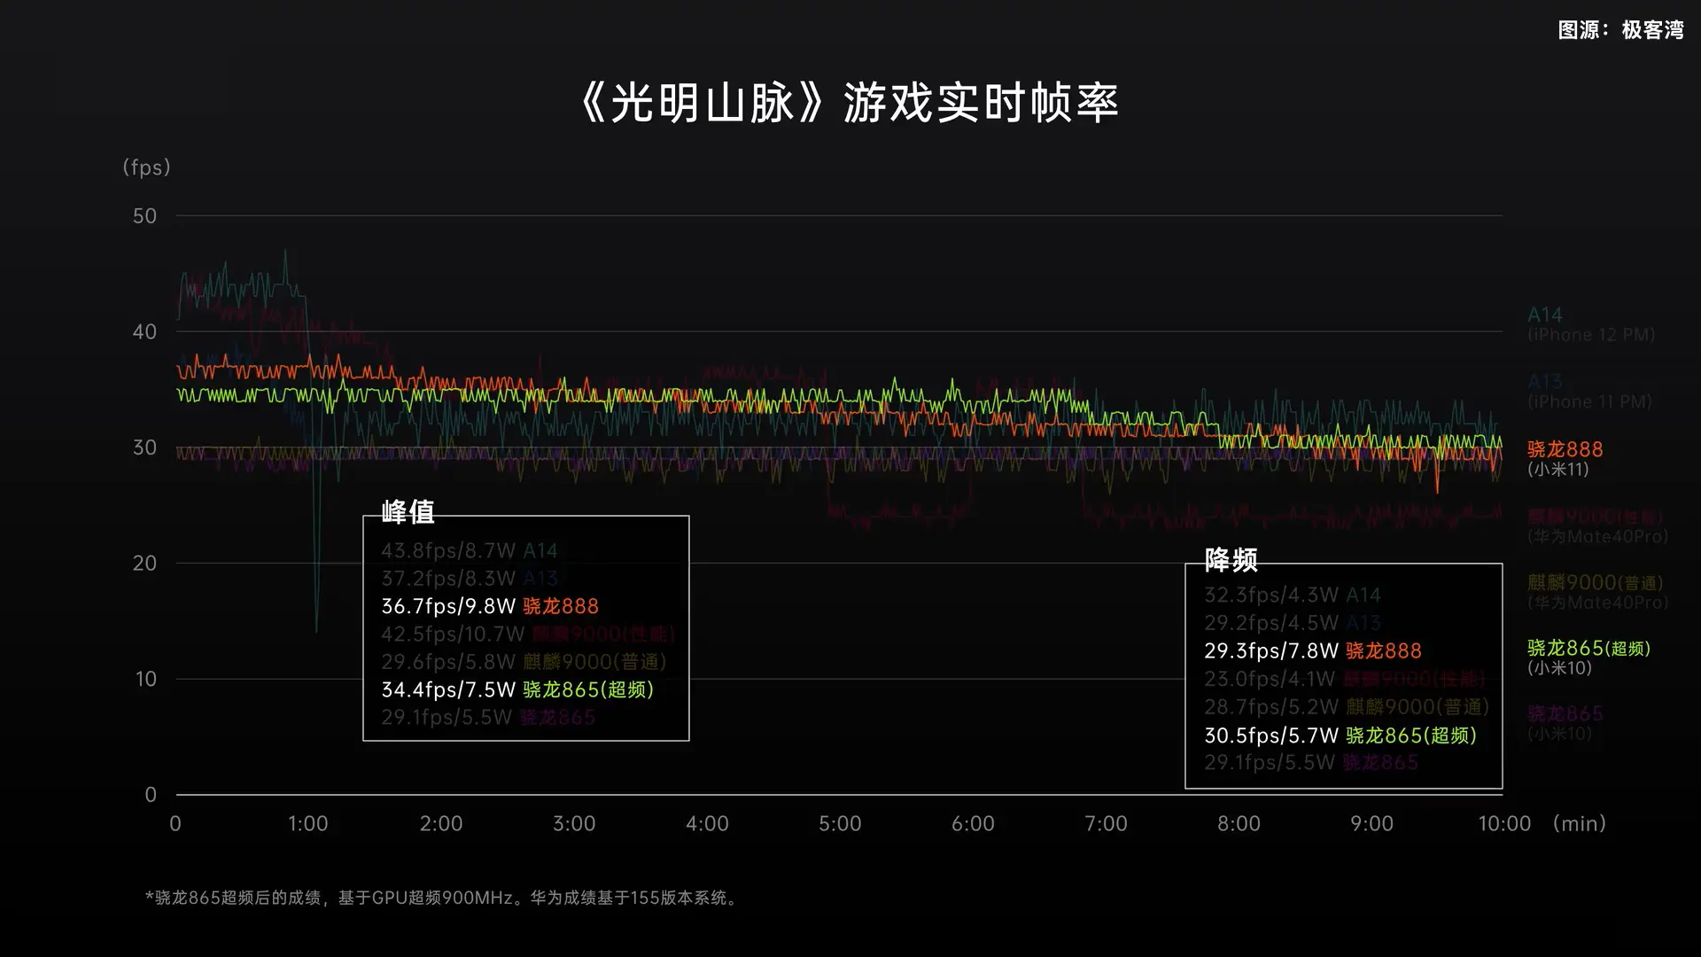
Task: Select the 6:00 time axis label
Action: [973, 823]
